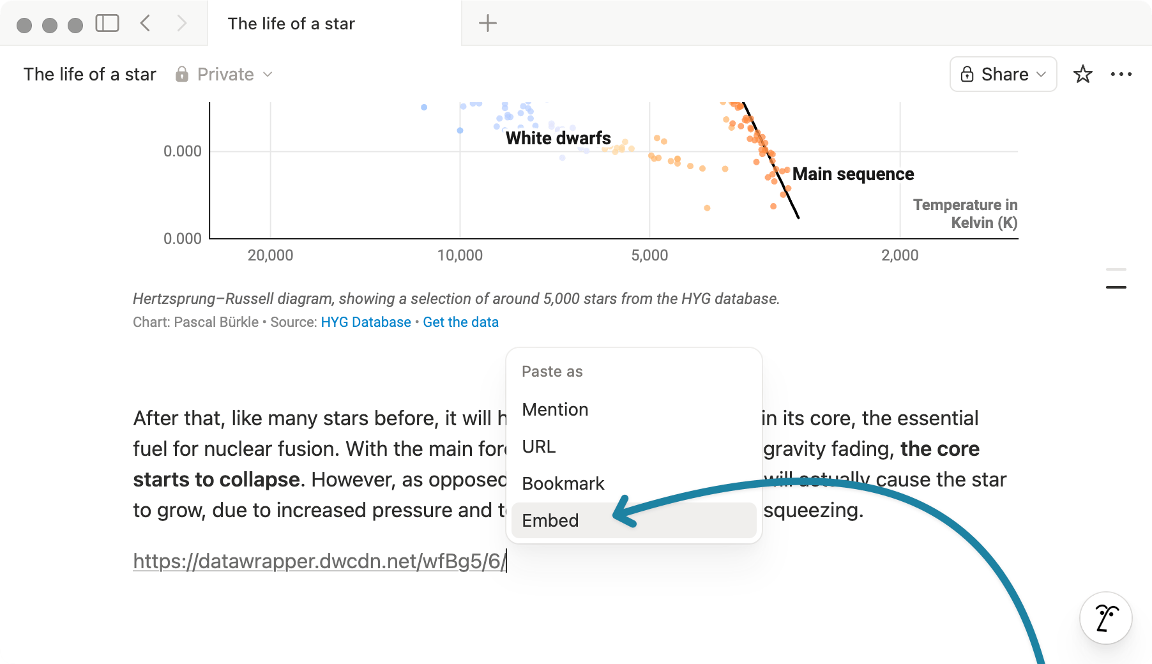Open the three-dot page options menu

[1121, 75]
